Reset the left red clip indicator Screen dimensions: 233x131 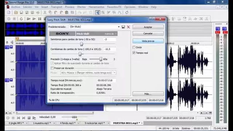point(218,32)
